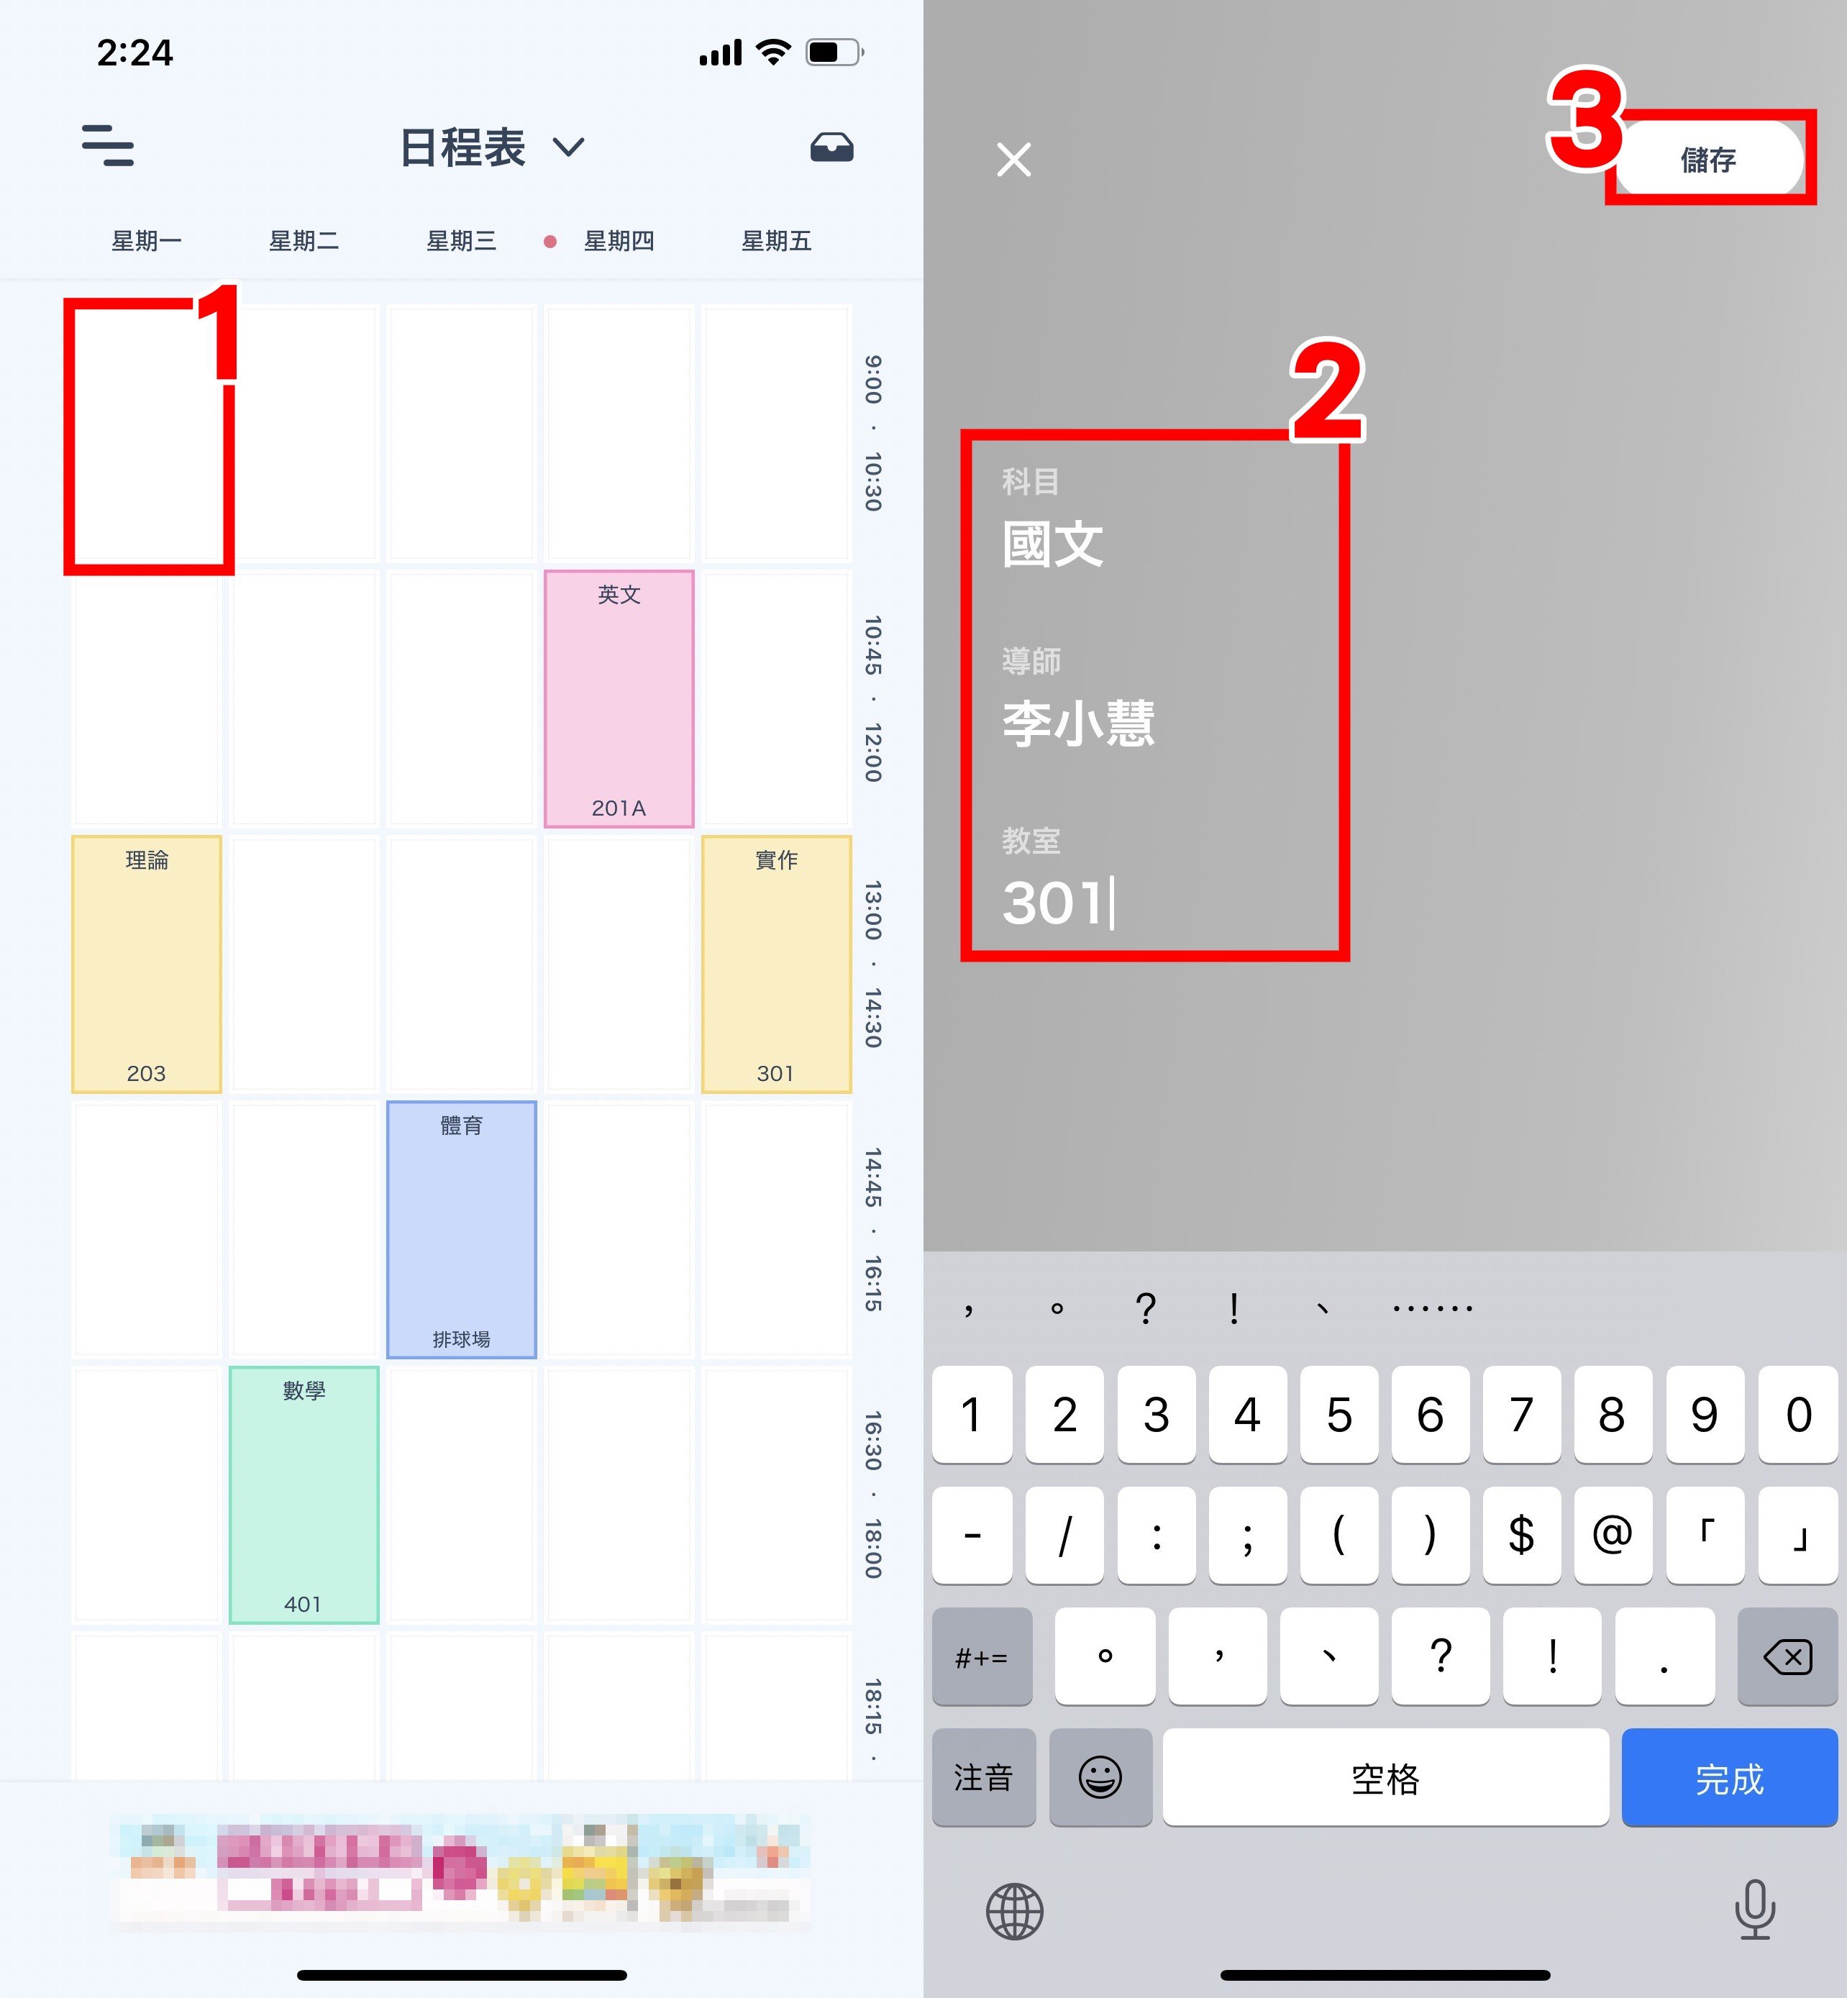Image resolution: width=1847 pixels, height=1998 pixels.
Task: Tap the 數學 class block in schedule
Action: coord(305,1488)
